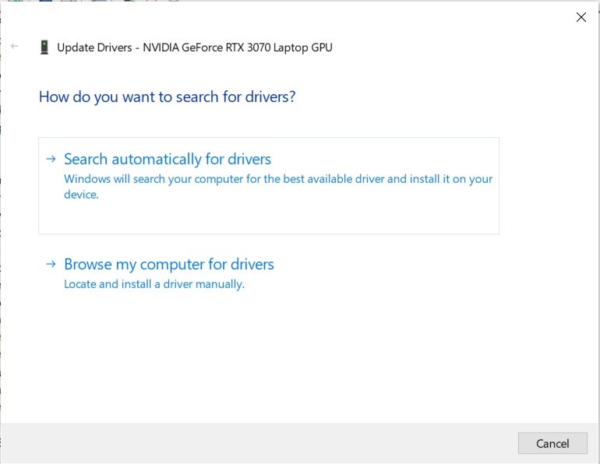The width and height of the screenshot is (600, 464).
Task: Choose Search automatically for drivers
Action: (x=269, y=185)
